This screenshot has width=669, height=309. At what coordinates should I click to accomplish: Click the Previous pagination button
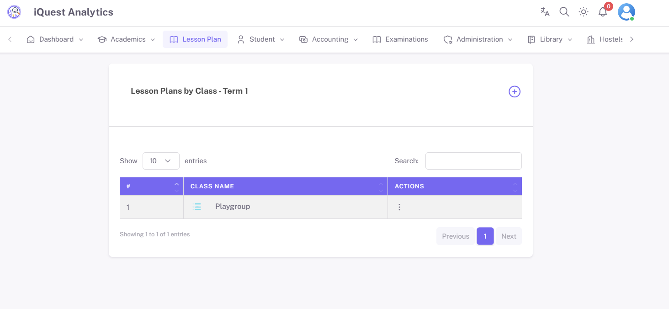[455, 236]
